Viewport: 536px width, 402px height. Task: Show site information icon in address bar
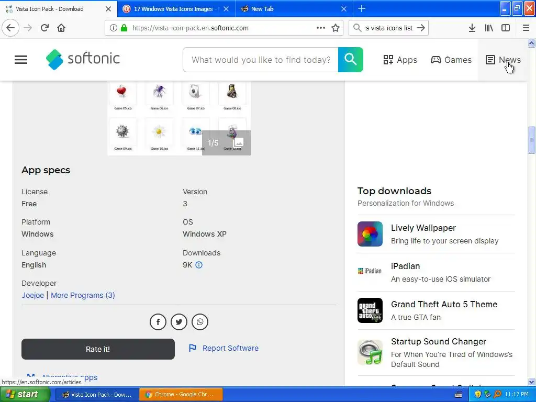(x=114, y=28)
